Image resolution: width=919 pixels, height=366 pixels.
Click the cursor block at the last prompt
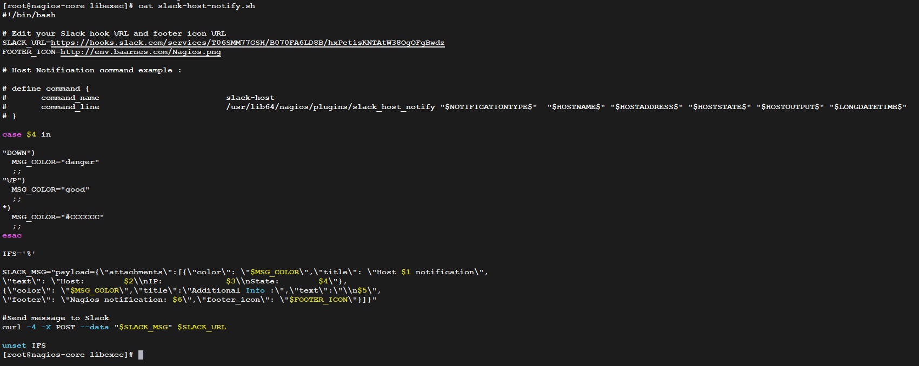(141, 355)
